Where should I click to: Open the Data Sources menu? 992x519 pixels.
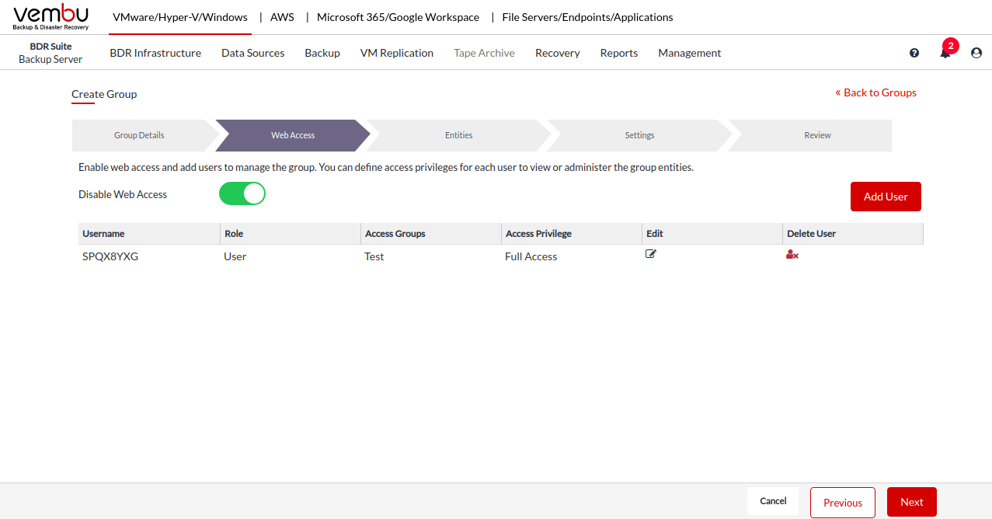coord(252,53)
